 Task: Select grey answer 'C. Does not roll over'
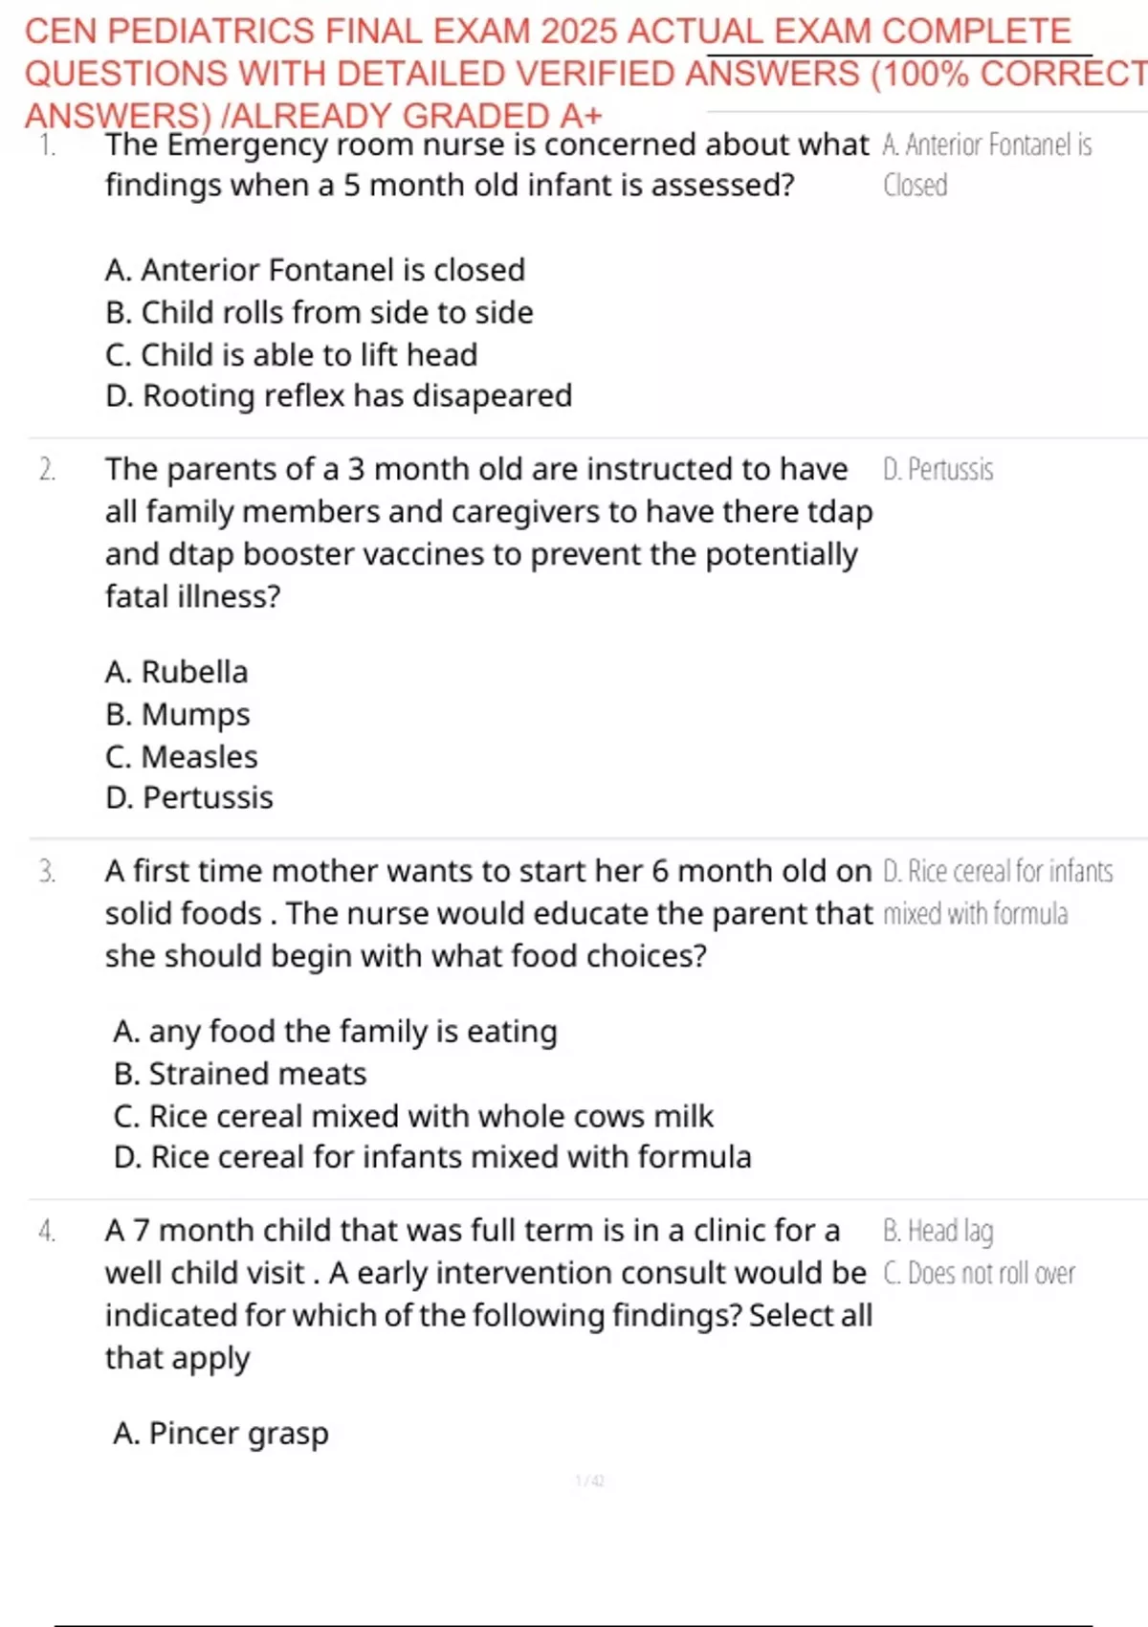pos(979,1274)
